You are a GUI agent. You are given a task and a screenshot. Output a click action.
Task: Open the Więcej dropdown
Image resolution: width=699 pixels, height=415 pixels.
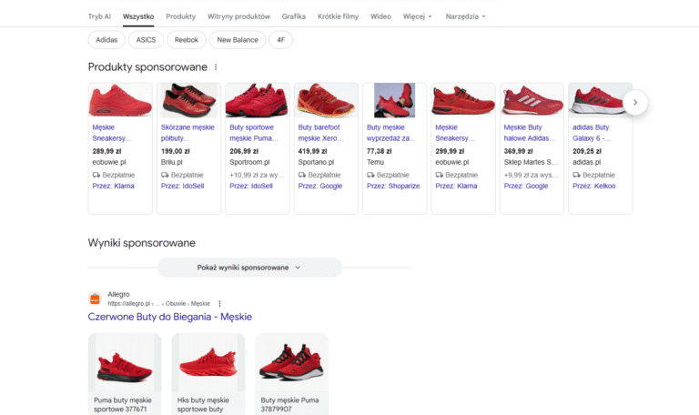tap(418, 16)
